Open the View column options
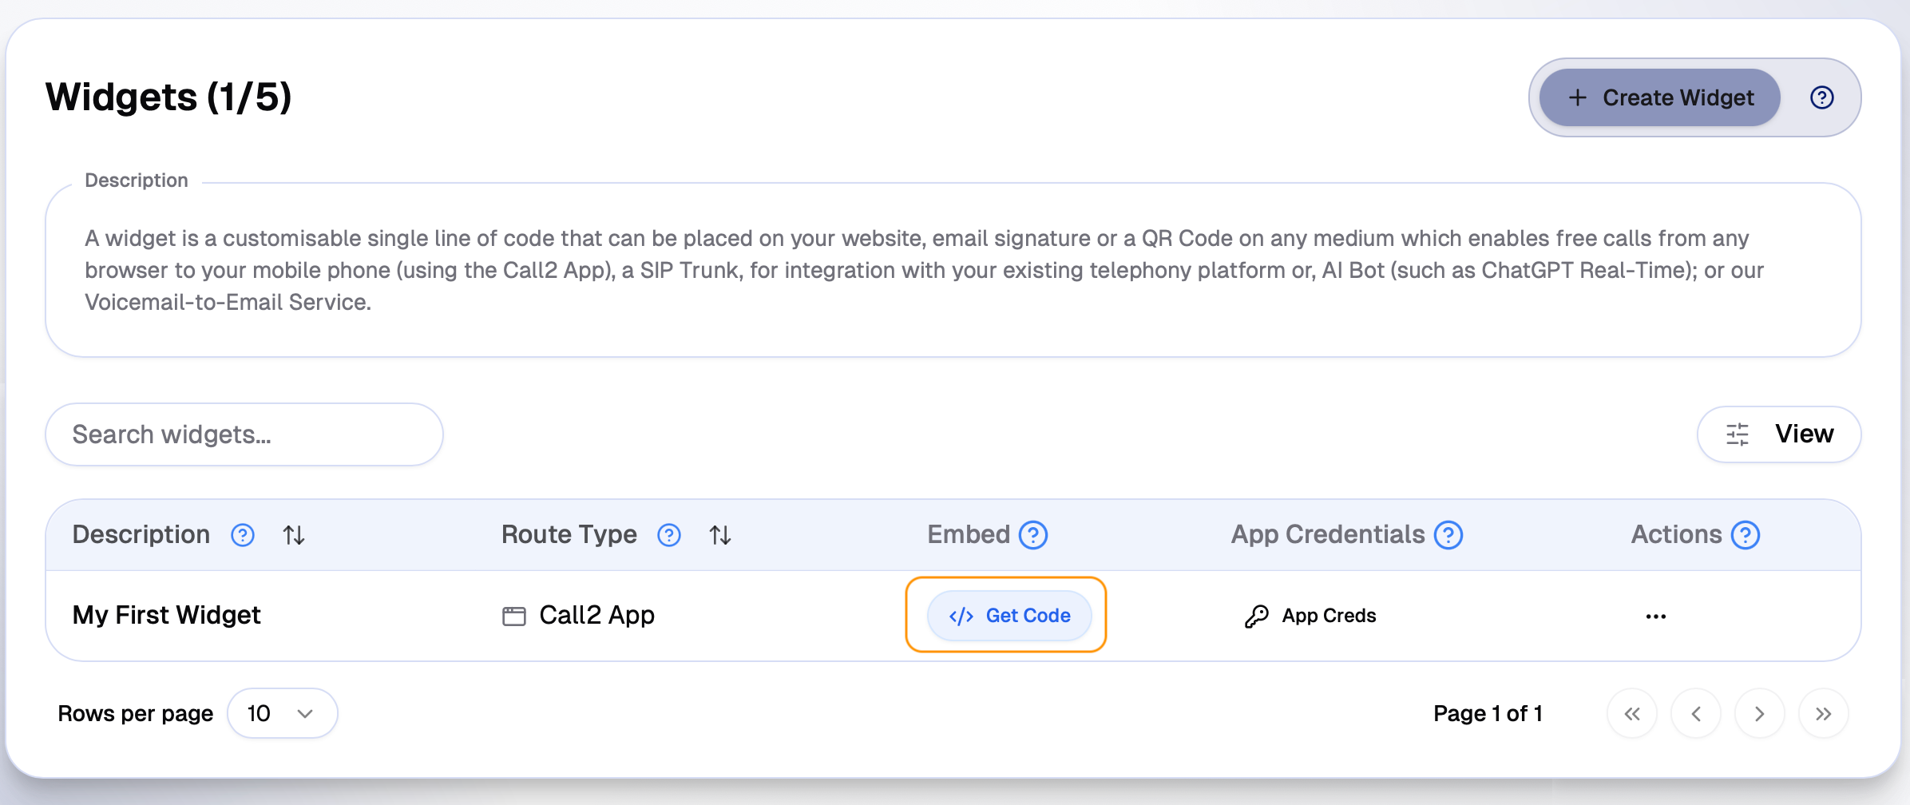Screen dimensions: 1910x805 pos(1779,434)
